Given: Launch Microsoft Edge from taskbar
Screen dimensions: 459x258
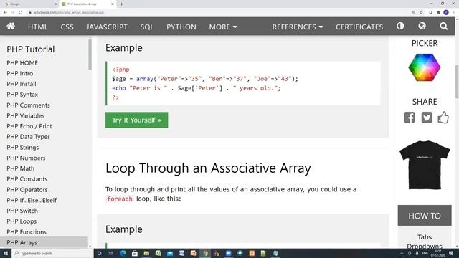Looking at the screenshot, I should click(x=123, y=253).
